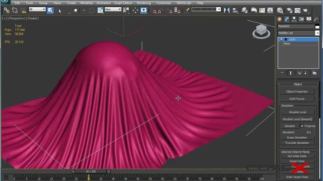Screen dimensions: 323x181
Task: Switch to the Hierarchy panel icon
Action: point(294,19)
